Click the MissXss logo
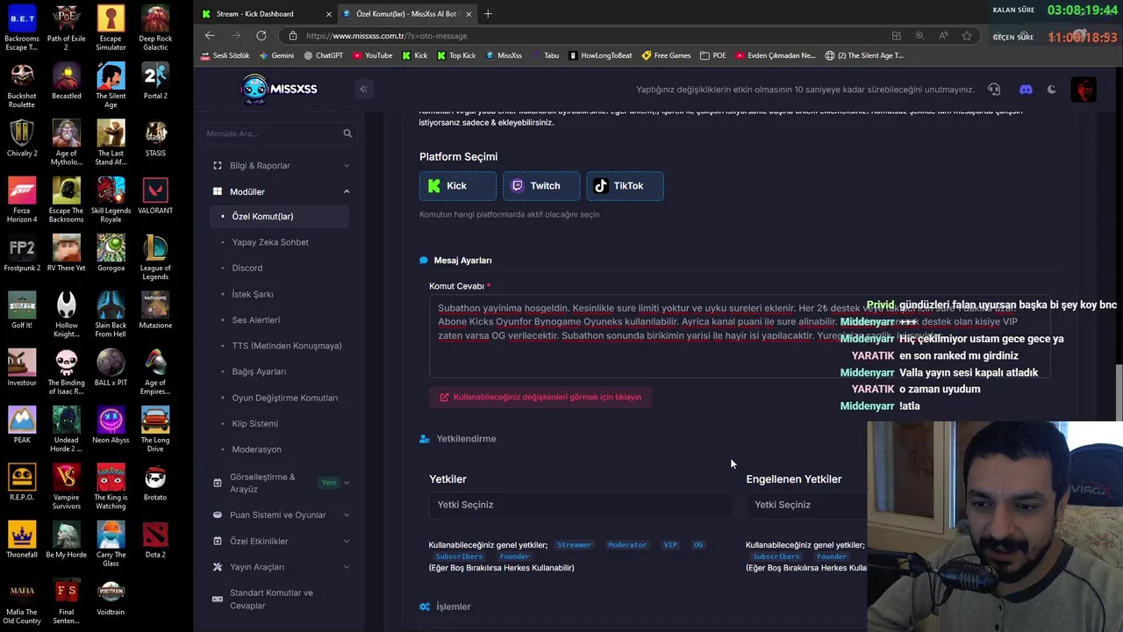This screenshot has width=1123, height=632. [279, 89]
